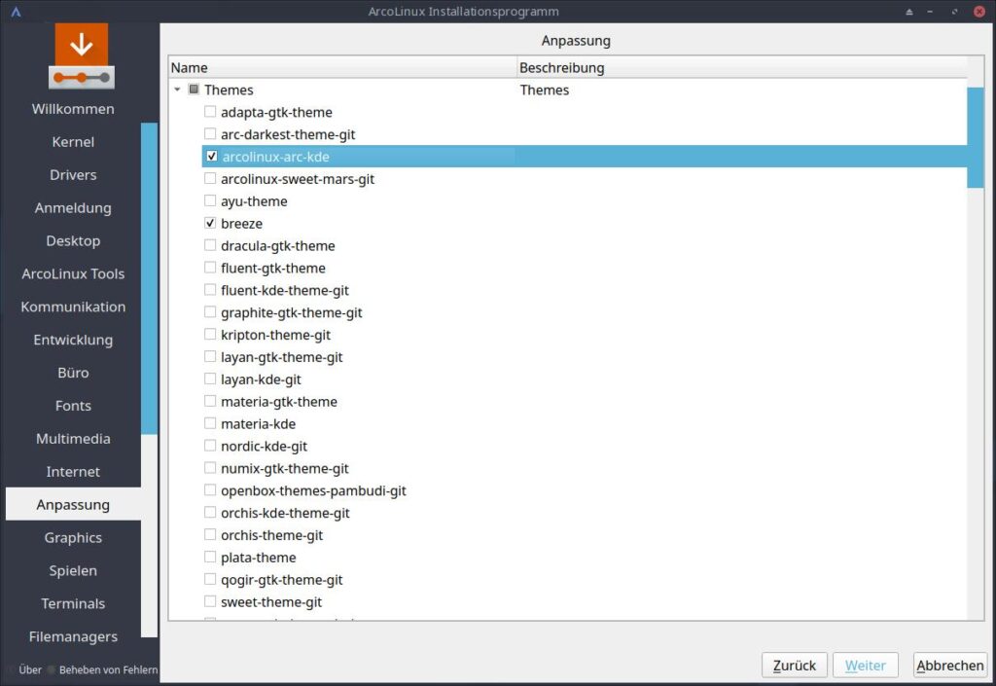This screenshot has width=996, height=686.
Task: Open the Terminals step
Action: (x=73, y=604)
